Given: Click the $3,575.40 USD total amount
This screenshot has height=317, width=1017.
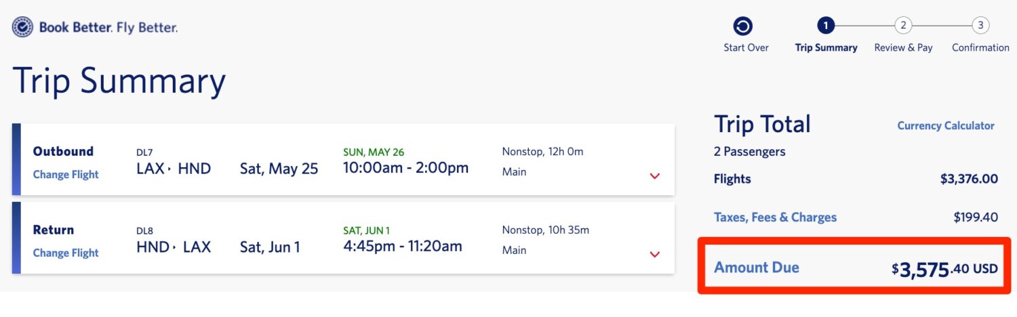Looking at the screenshot, I should tap(944, 270).
